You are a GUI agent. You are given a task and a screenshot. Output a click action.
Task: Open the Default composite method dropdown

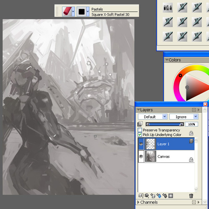[x=153, y=117]
